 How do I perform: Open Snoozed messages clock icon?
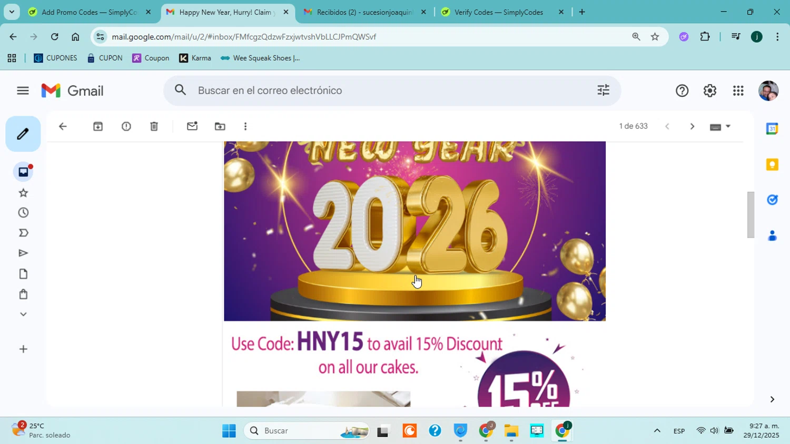coord(23,213)
